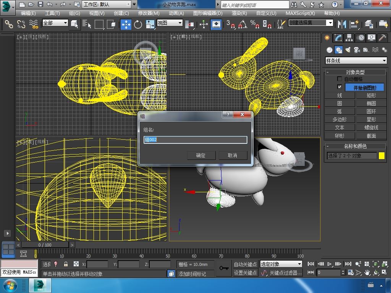Viewport: 391px width, 293px height.
Task: Open the 视图 reference coordinate dropdown
Action: click(x=170, y=23)
